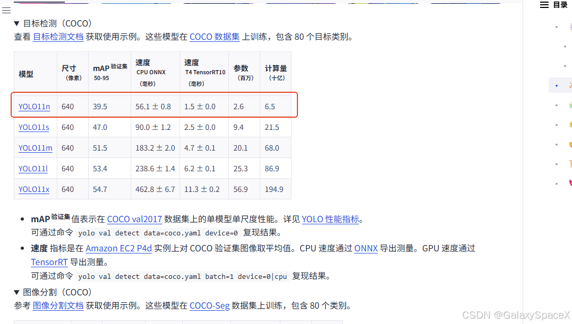Select the 183.2 ± 2.0 CPU speed cell
Image resolution: width=572 pixels, height=324 pixels.
[x=156, y=148]
